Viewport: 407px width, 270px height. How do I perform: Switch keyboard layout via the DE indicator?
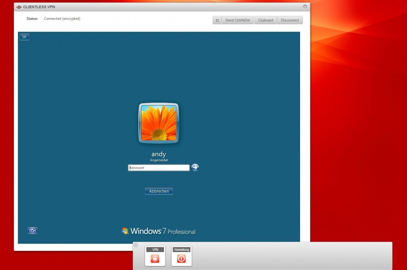coord(24,37)
